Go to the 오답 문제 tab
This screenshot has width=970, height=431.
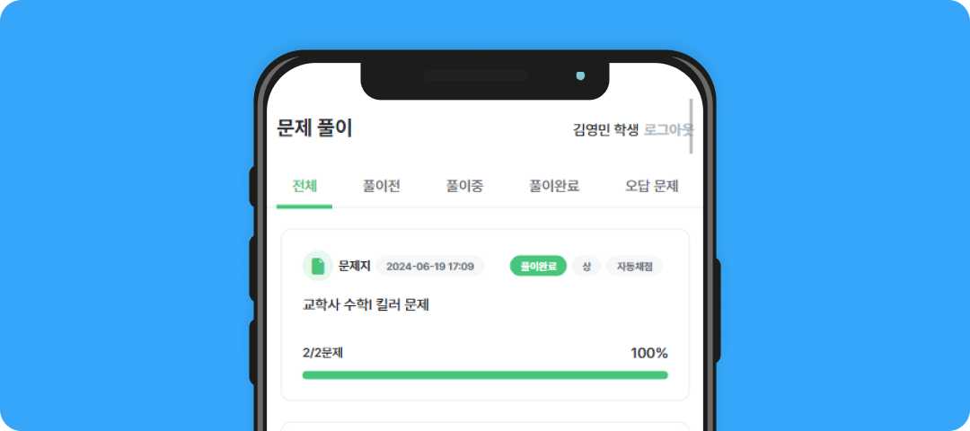tap(651, 187)
